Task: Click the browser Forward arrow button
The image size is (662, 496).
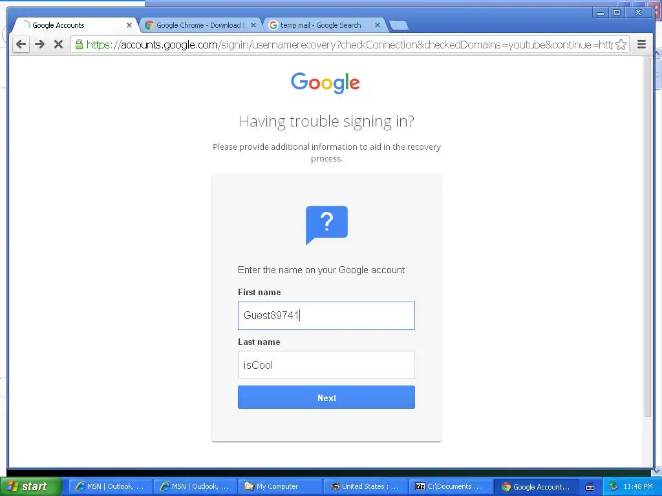Action: pos(39,45)
